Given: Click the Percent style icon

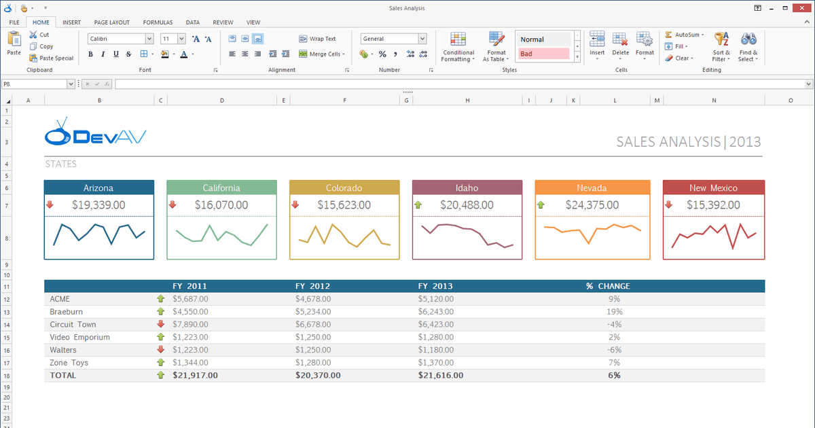Looking at the screenshot, I should click(382, 54).
